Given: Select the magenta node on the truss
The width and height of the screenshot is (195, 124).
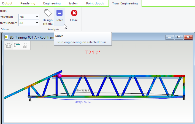Looking at the screenshot, I should [x=59, y=75].
